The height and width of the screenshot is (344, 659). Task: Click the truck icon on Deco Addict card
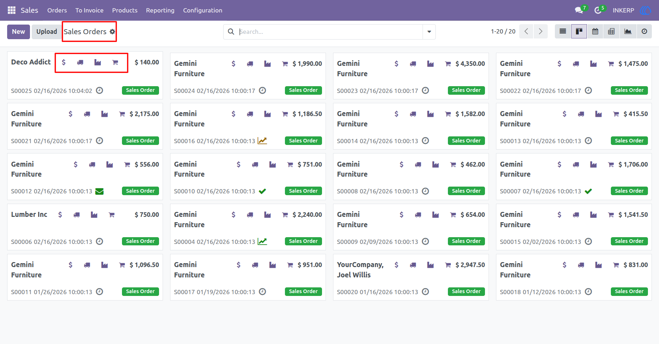[x=80, y=62]
